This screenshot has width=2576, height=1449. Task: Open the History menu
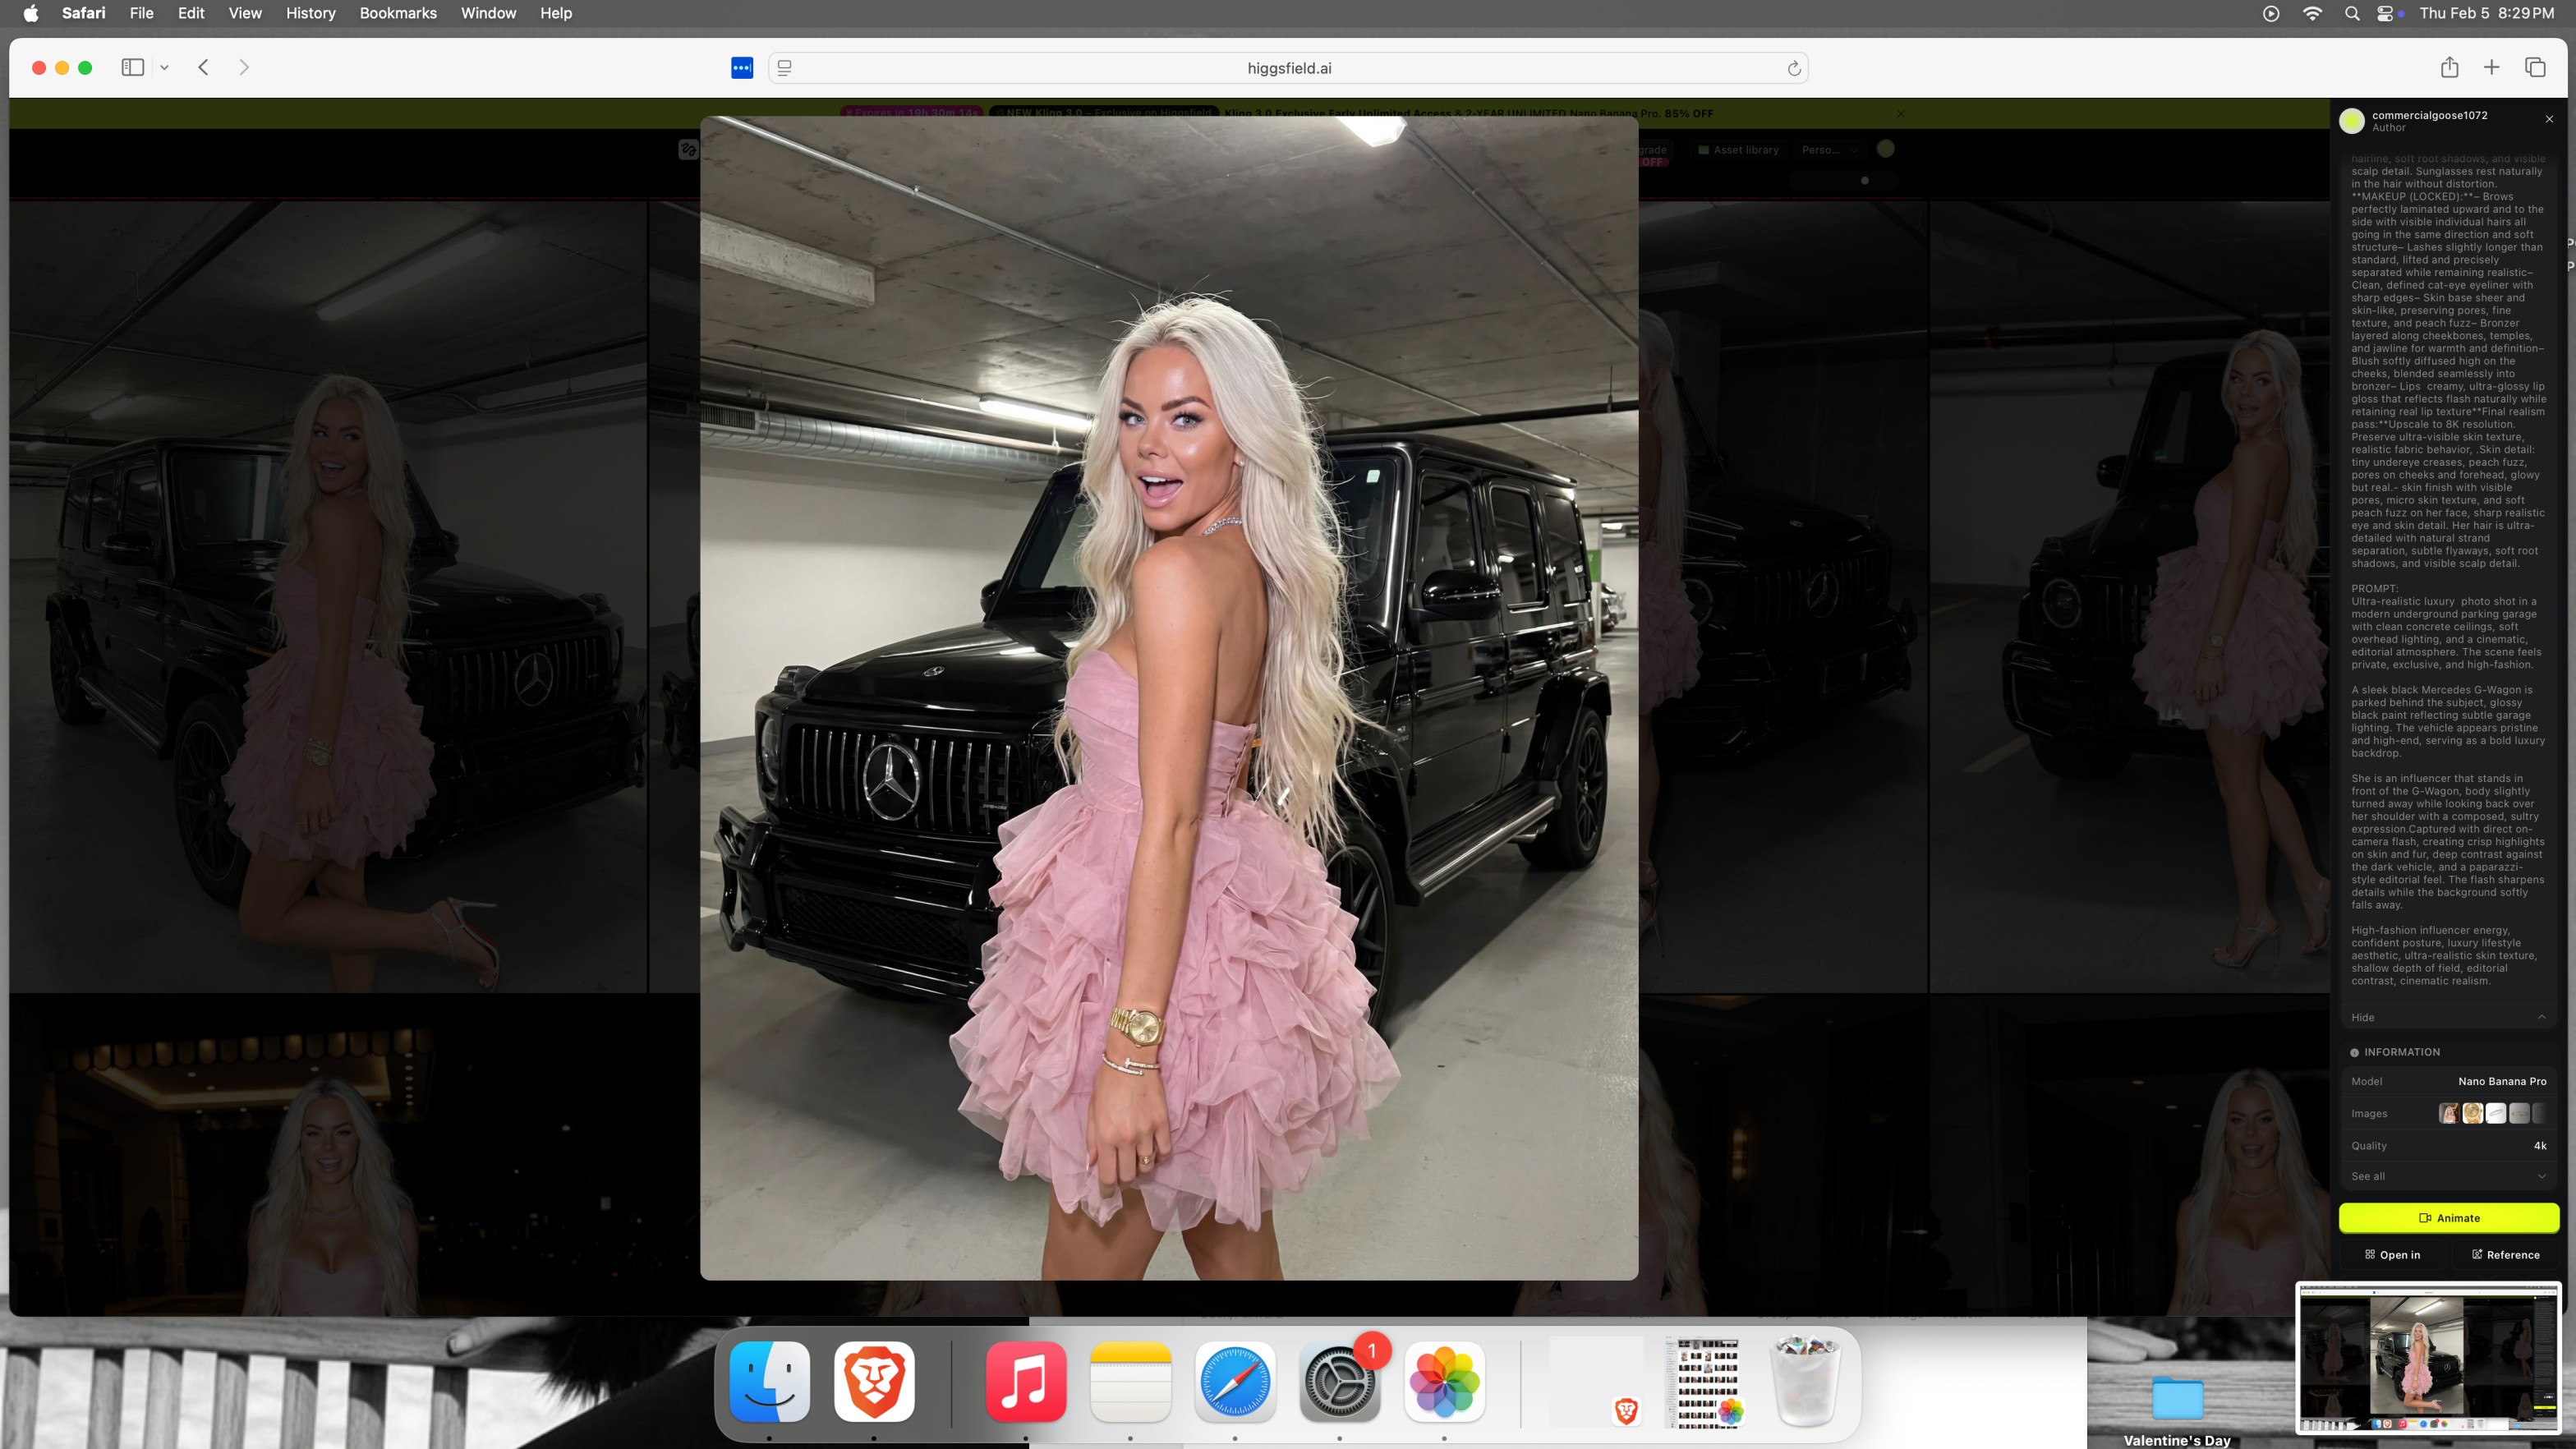coord(310,13)
